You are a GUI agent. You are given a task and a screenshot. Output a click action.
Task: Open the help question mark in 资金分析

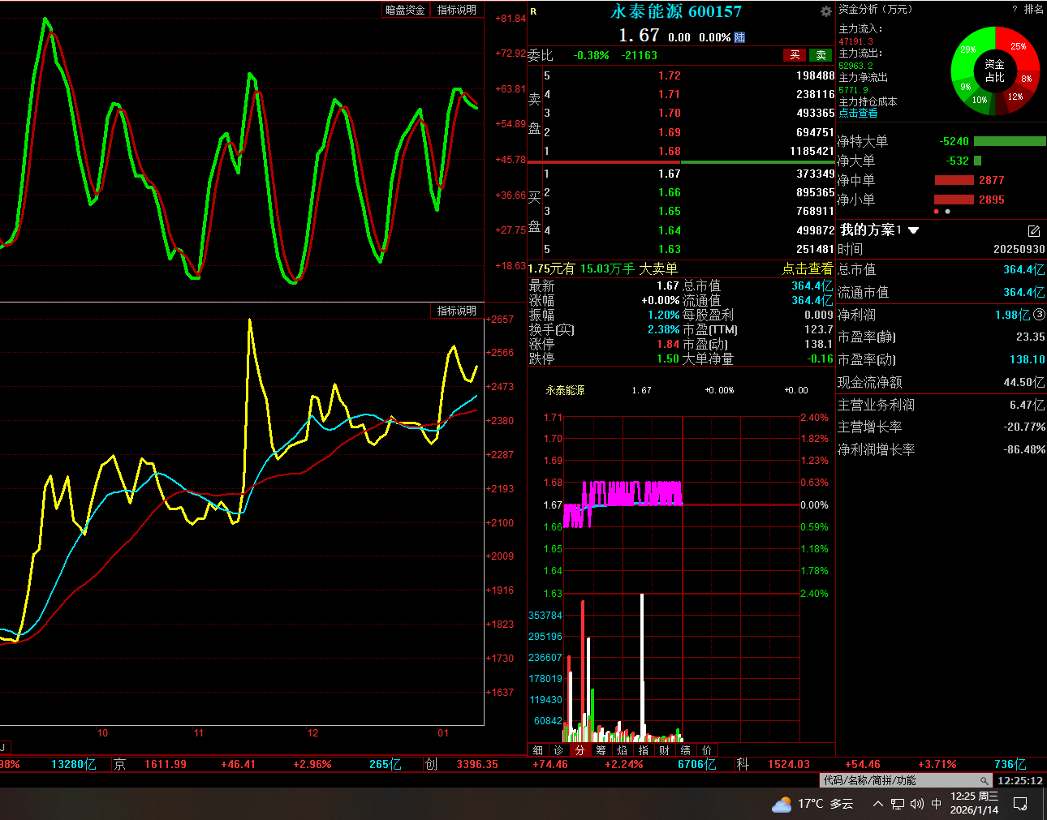point(1015,9)
